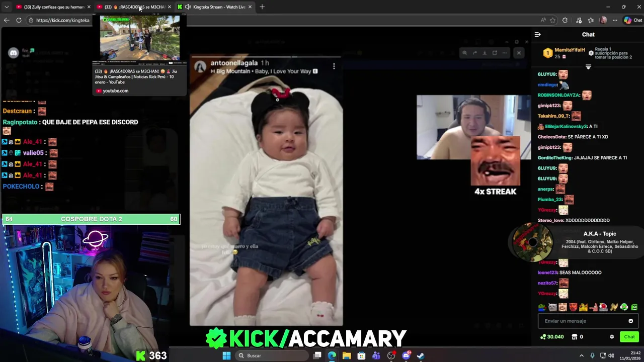
Task: Open the browser tab search dropdown
Action: [6, 7]
